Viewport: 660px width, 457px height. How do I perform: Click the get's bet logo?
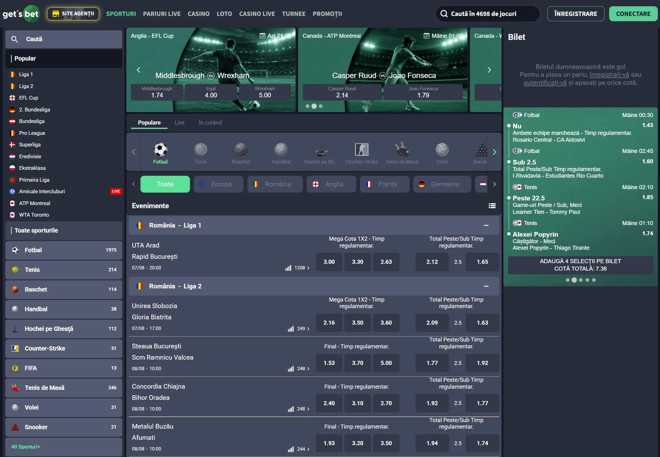(x=21, y=14)
